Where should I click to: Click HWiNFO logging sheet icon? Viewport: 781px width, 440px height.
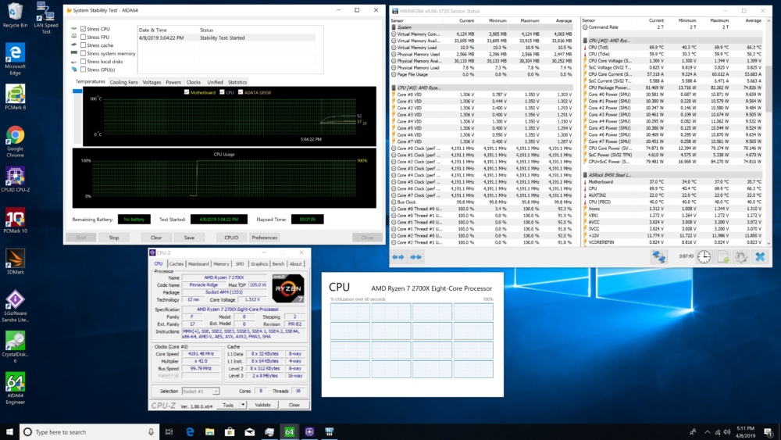click(722, 256)
